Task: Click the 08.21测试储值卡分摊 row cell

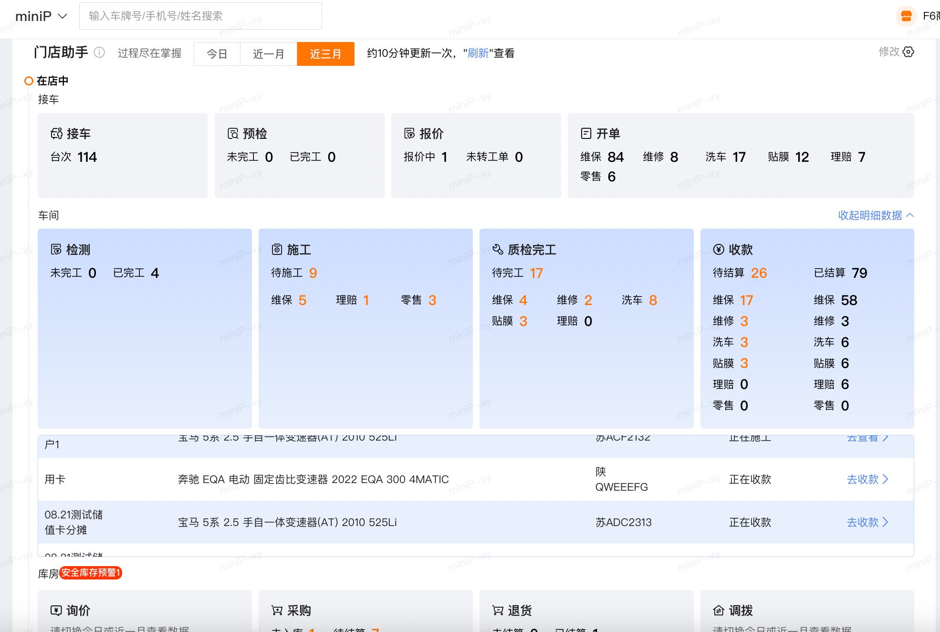Action: 73,522
